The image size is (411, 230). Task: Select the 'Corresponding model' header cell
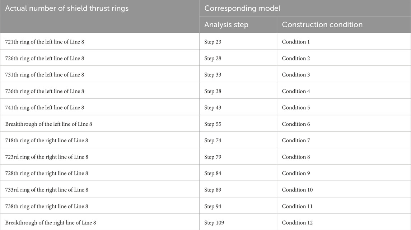pyautogui.click(x=305, y=8)
